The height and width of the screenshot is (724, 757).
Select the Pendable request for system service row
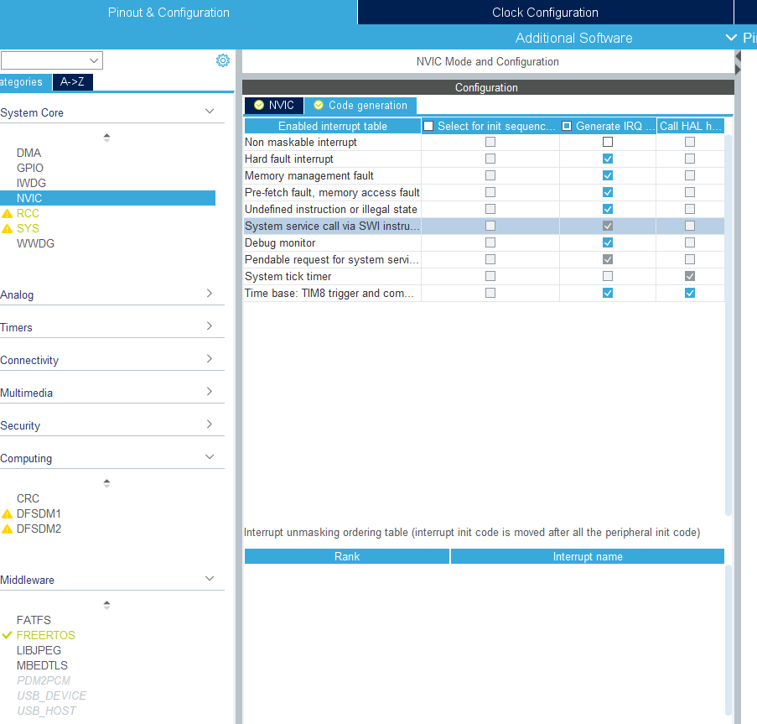tap(485, 259)
